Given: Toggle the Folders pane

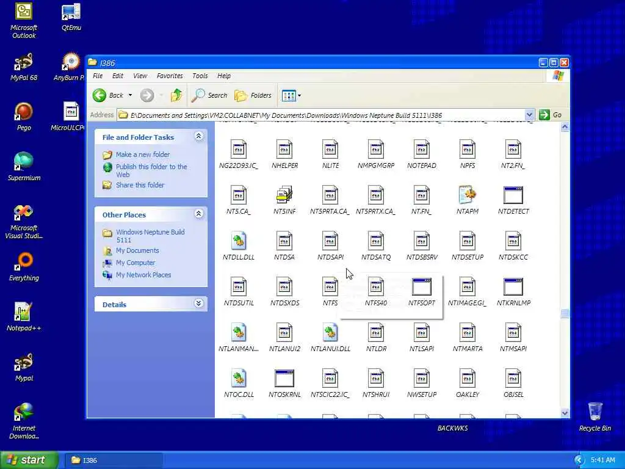Looking at the screenshot, I should 253,95.
